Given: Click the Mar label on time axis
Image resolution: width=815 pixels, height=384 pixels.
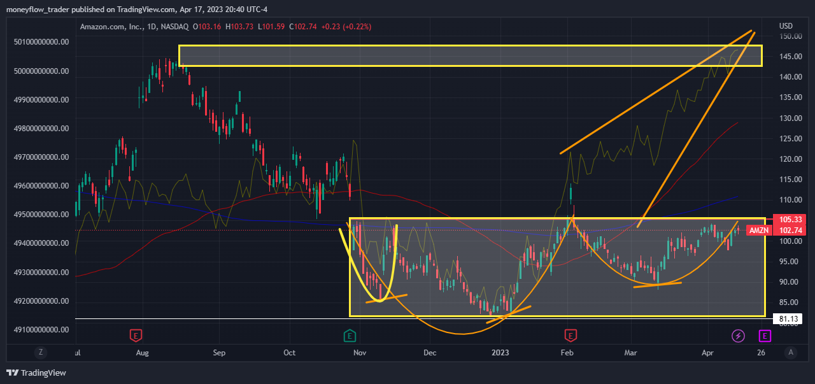Looking at the screenshot, I should coord(630,352).
